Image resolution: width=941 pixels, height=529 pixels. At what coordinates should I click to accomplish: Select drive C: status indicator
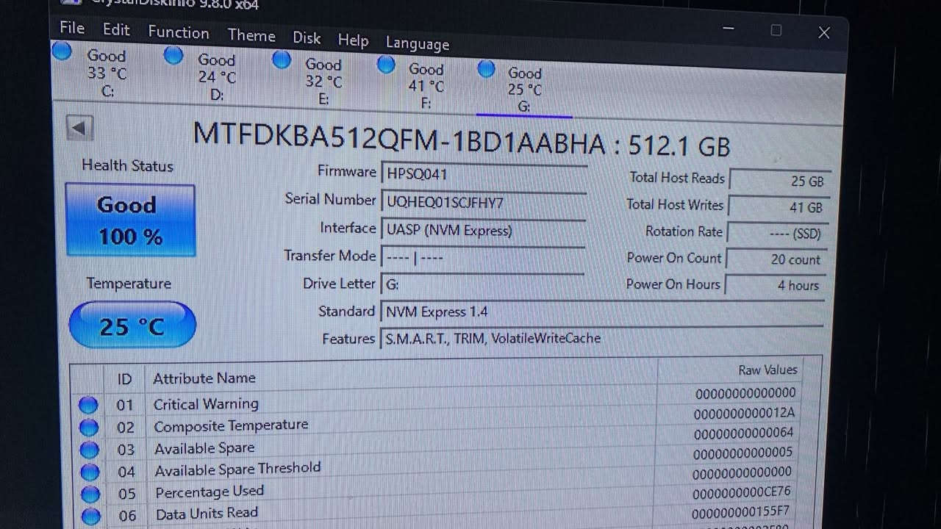(62, 51)
